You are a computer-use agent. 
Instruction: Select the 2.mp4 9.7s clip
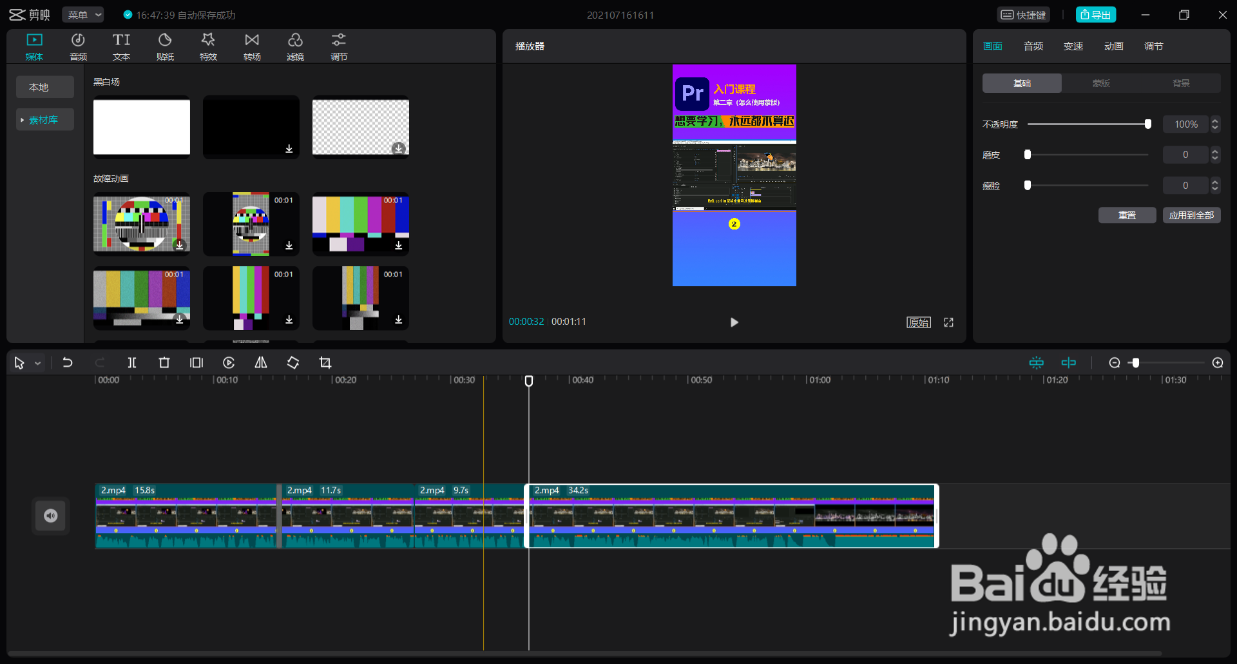pyautogui.click(x=470, y=516)
